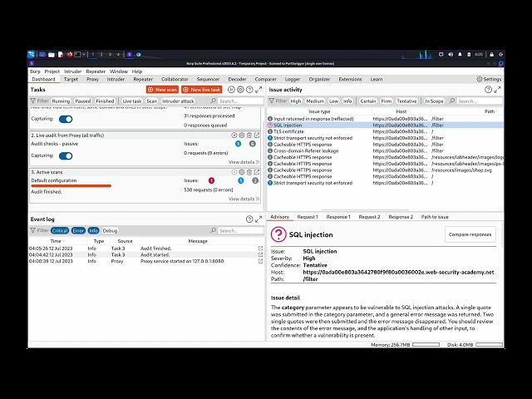
Task: Open details for the Audit finished event
Action: [260, 249]
